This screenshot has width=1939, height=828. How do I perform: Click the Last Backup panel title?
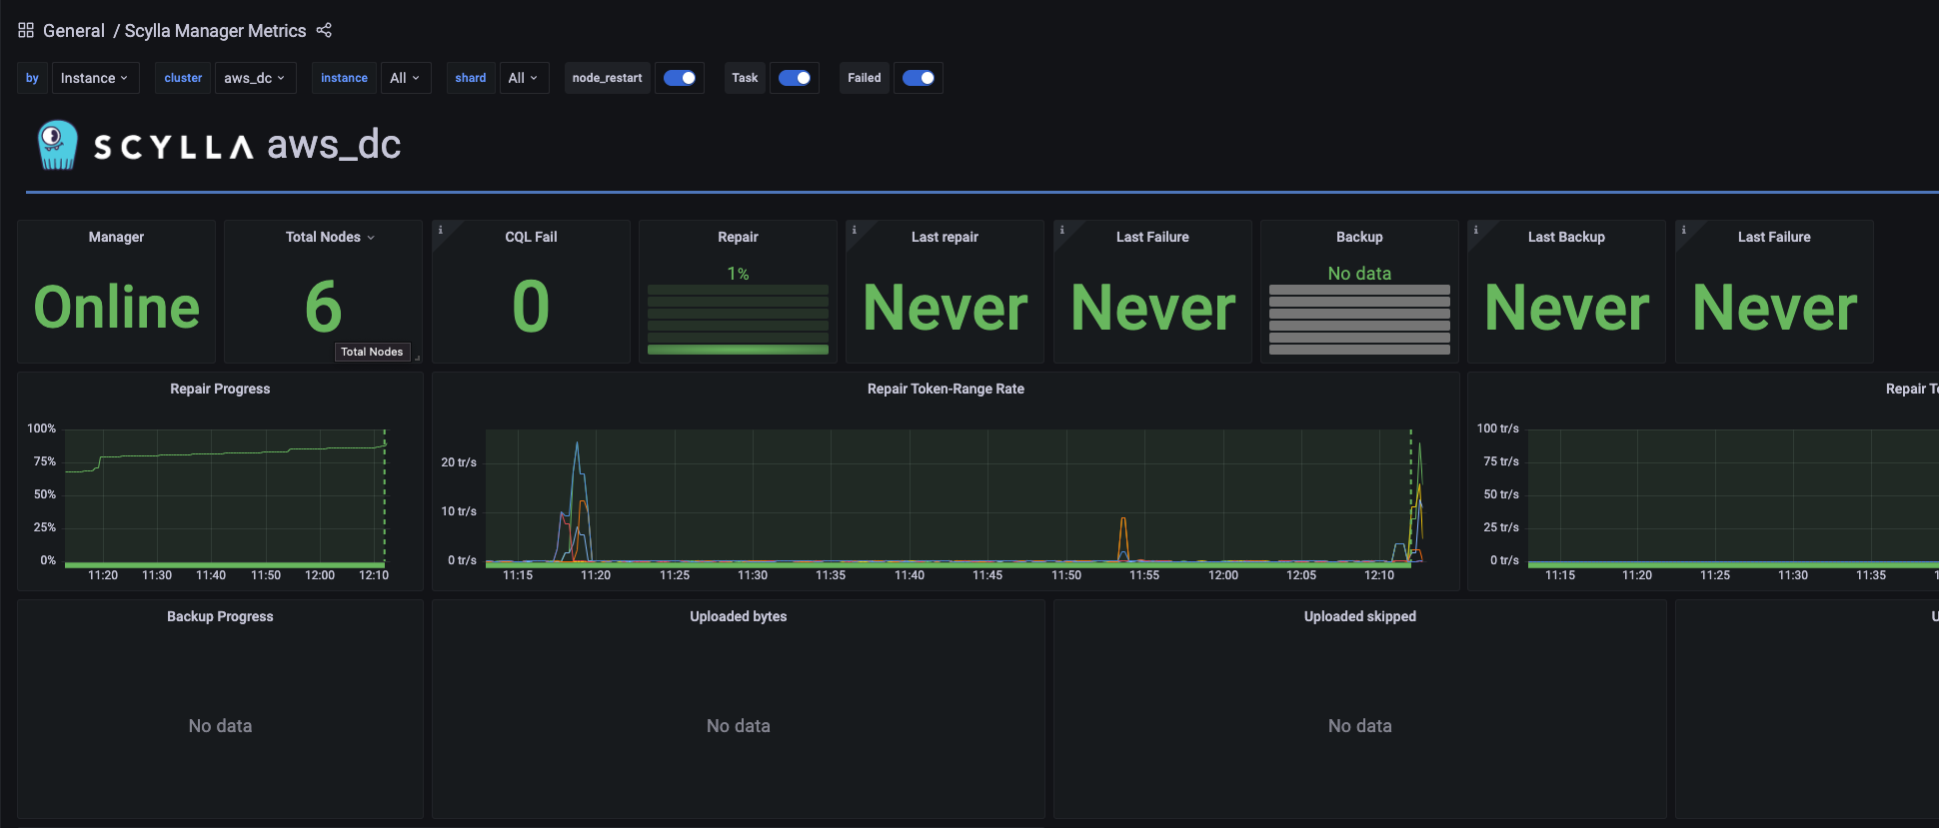pos(1566,237)
